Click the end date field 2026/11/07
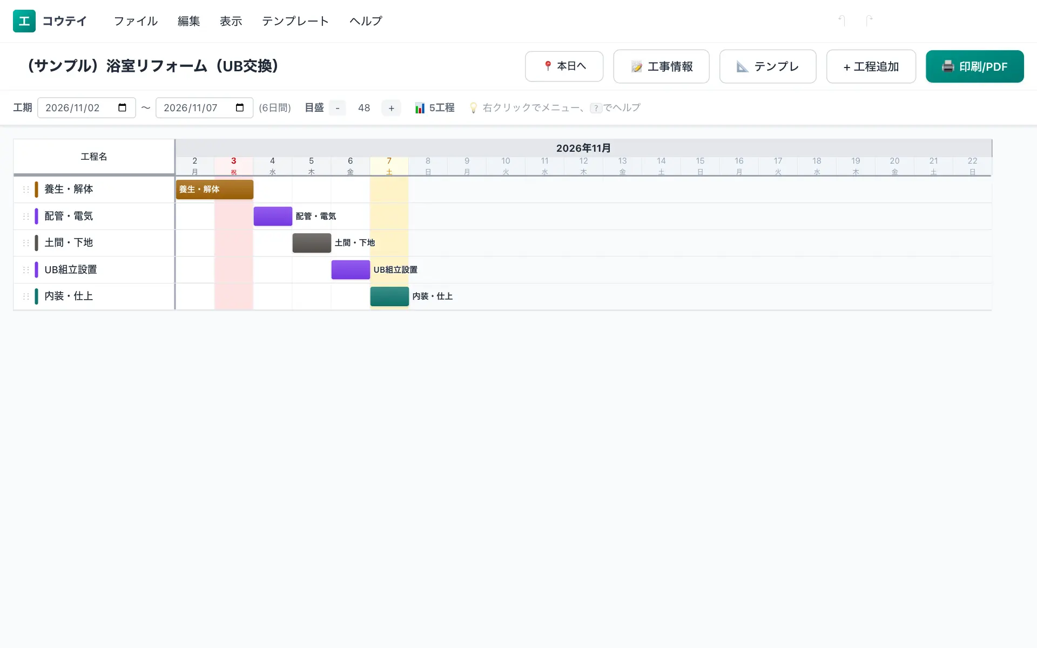This screenshot has width=1037, height=648. [204, 107]
